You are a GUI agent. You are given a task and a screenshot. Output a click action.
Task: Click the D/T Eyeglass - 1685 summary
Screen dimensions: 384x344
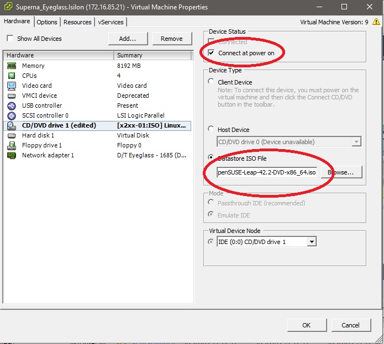click(151, 155)
